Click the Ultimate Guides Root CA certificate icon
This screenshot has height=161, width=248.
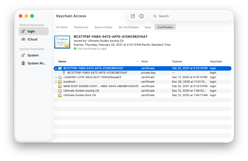[x=59, y=95]
